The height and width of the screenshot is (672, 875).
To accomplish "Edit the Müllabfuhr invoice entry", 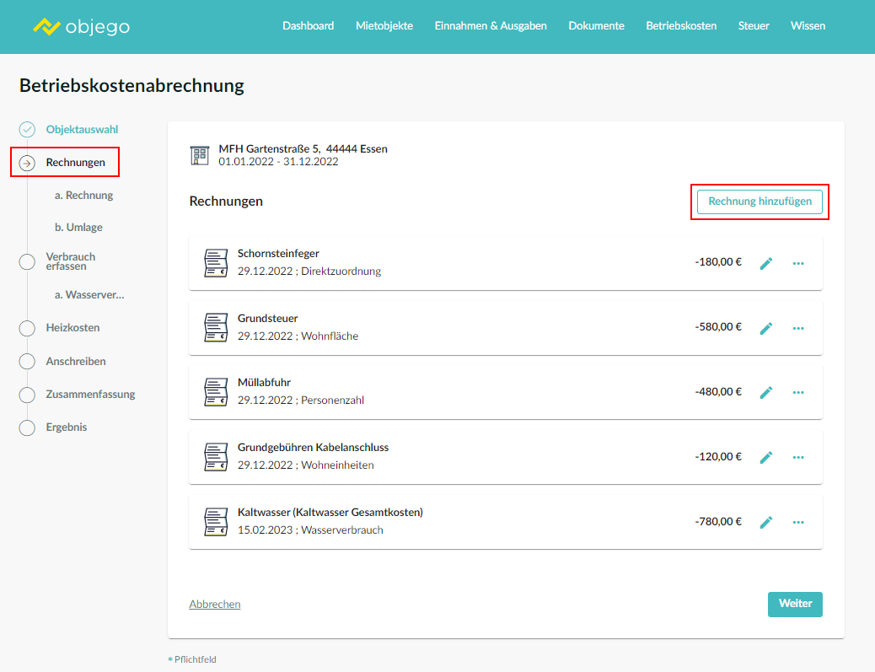I will 765,392.
